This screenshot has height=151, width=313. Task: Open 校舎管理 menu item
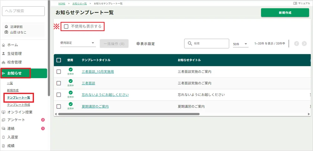[x=15, y=62]
